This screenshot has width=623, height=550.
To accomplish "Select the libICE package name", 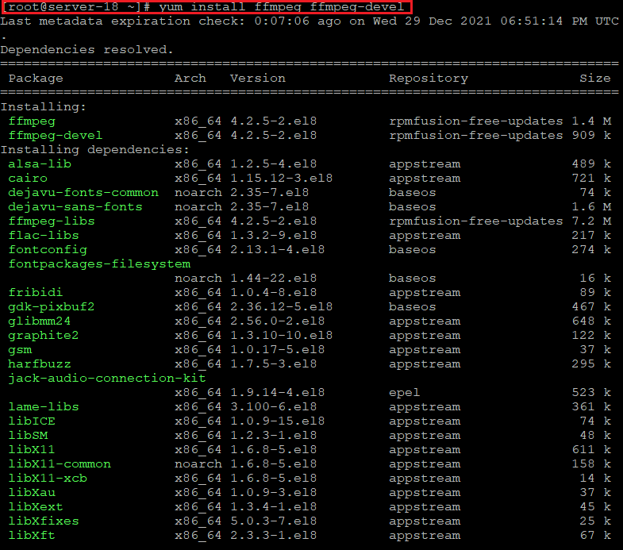I will click(32, 421).
